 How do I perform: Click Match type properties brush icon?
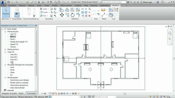pos(34,16)
